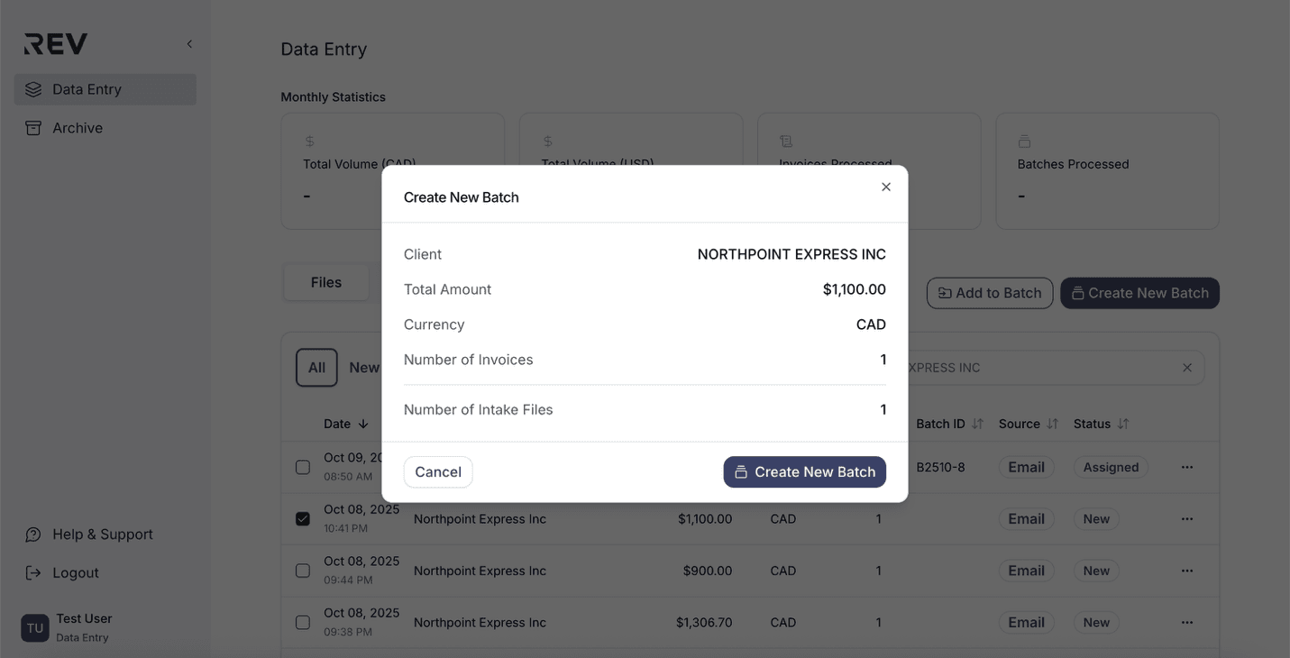
Task: Check the $900.00 Northpoint Express invoice checkbox
Action: (x=302, y=570)
